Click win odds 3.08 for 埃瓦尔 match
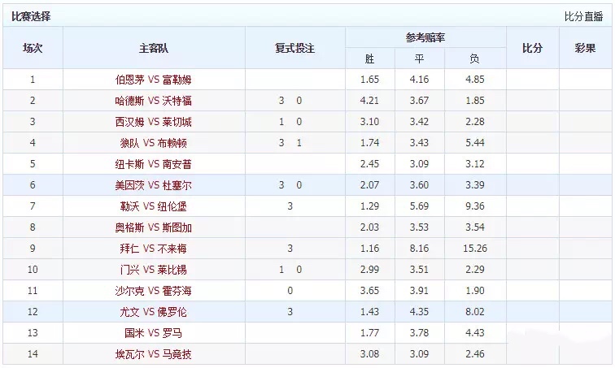This screenshot has width=615, height=368. pos(370,354)
